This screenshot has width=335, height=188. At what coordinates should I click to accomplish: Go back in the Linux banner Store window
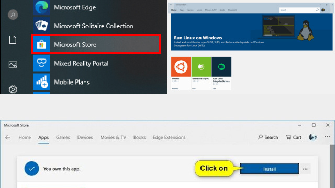click(x=171, y=5)
